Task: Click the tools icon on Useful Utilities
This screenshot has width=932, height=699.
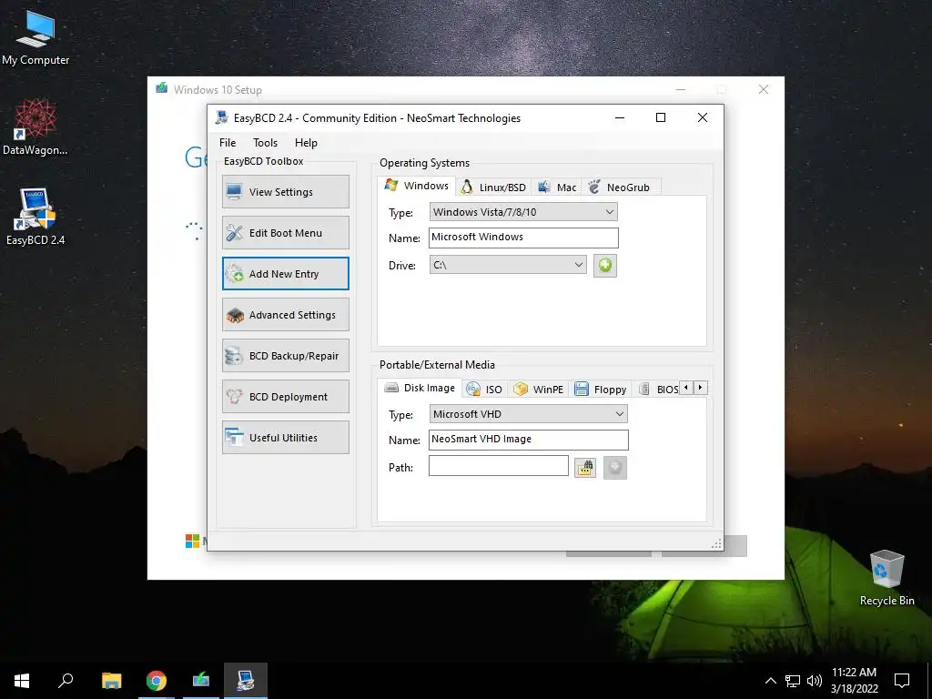Action: point(234,438)
